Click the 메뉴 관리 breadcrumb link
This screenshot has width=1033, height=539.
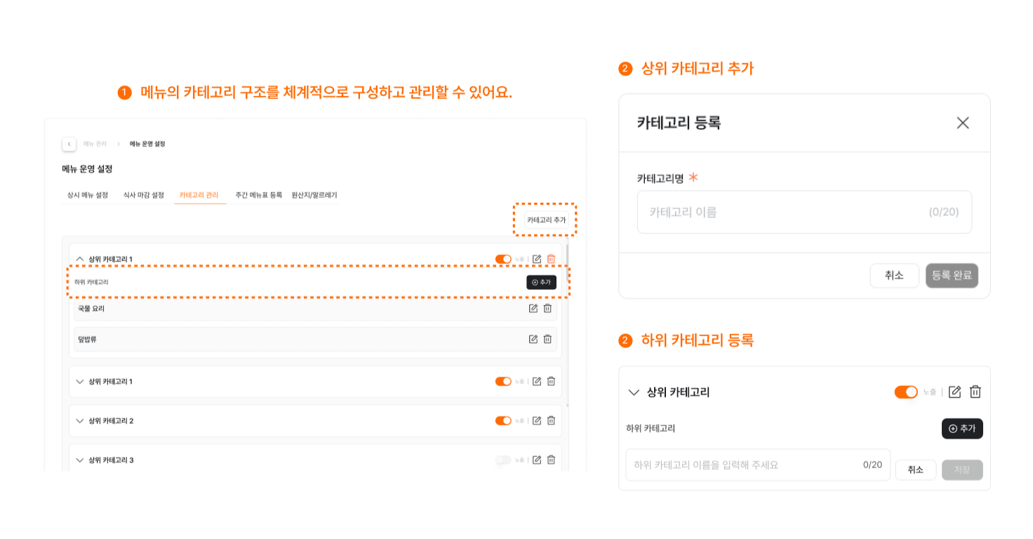tap(95, 144)
